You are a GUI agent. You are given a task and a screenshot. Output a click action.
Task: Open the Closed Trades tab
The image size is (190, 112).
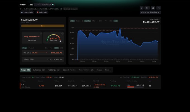coord(69,70)
